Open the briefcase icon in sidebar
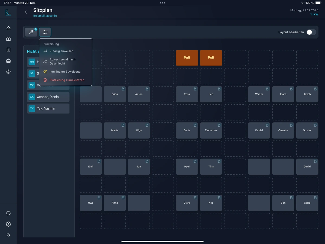 [8, 61]
